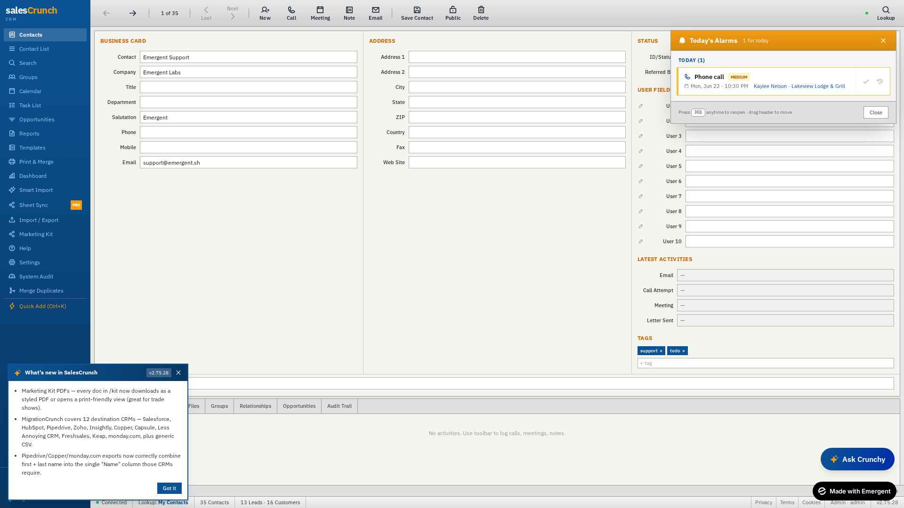
Task: Launch Quick Add (Ctrl+K)
Action: [45, 306]
